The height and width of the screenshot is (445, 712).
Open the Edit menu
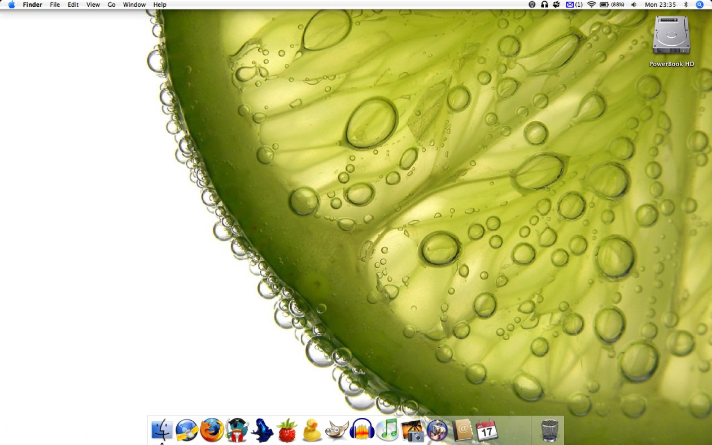point(73,5)
